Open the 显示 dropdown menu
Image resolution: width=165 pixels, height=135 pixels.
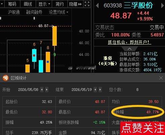(44, 4)
